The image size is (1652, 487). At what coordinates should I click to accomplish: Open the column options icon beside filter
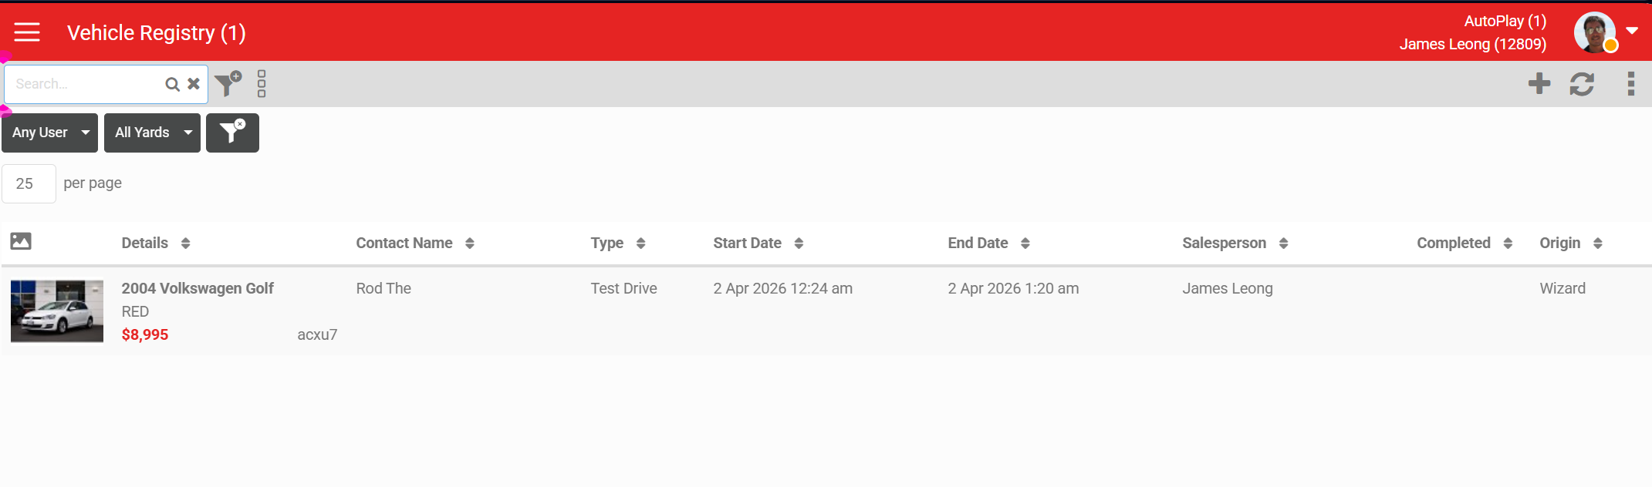(x=262, y=83)
